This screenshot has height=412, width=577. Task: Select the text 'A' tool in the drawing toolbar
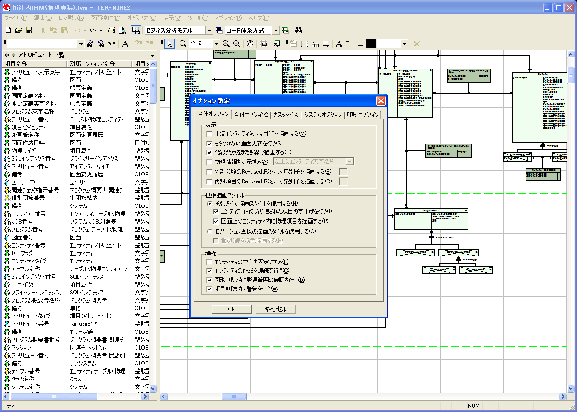pyautogui.click(x=339, y=44)
